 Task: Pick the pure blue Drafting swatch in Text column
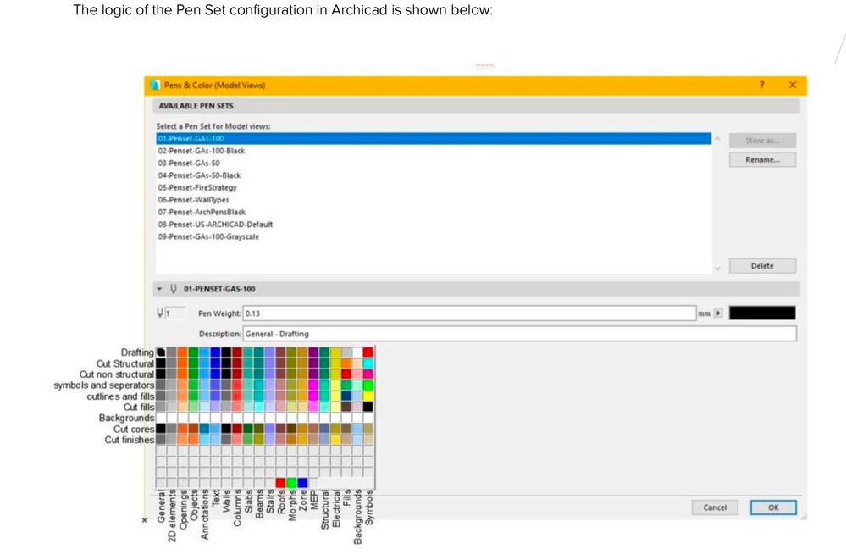215,352
